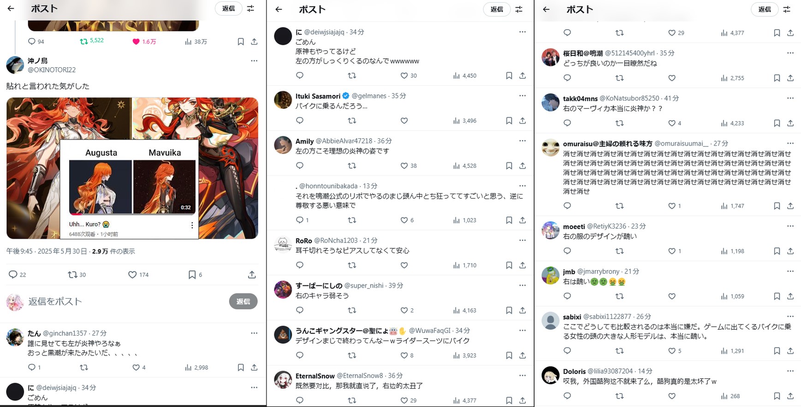Reply to Amily's comment
Viewport: 801px width, 407px height.
(300, 165)
